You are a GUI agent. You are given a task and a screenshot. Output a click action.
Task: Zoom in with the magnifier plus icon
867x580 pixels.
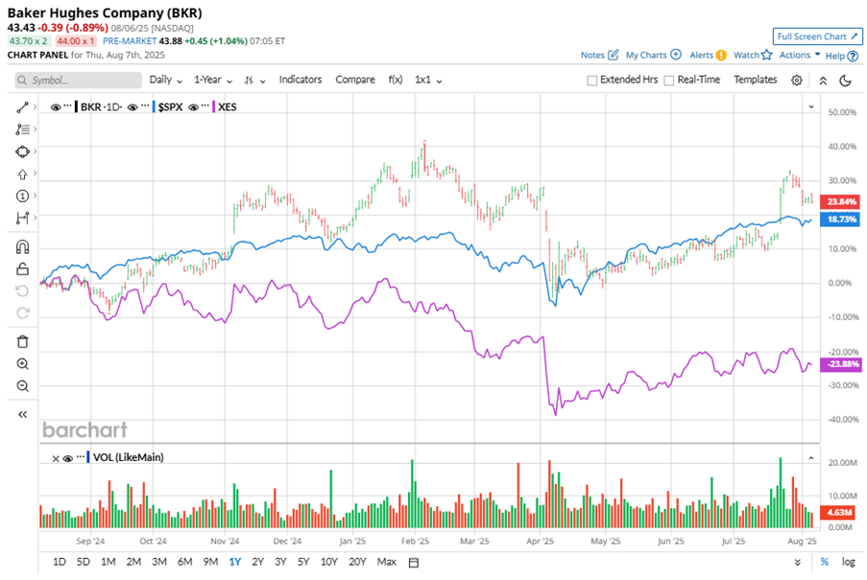[22, 363]
